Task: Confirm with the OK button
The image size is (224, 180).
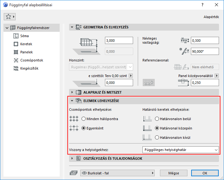Action: point(205,173)
